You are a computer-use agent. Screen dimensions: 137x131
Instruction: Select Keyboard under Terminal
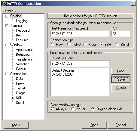pyautogui.click(x=23, y=30)
